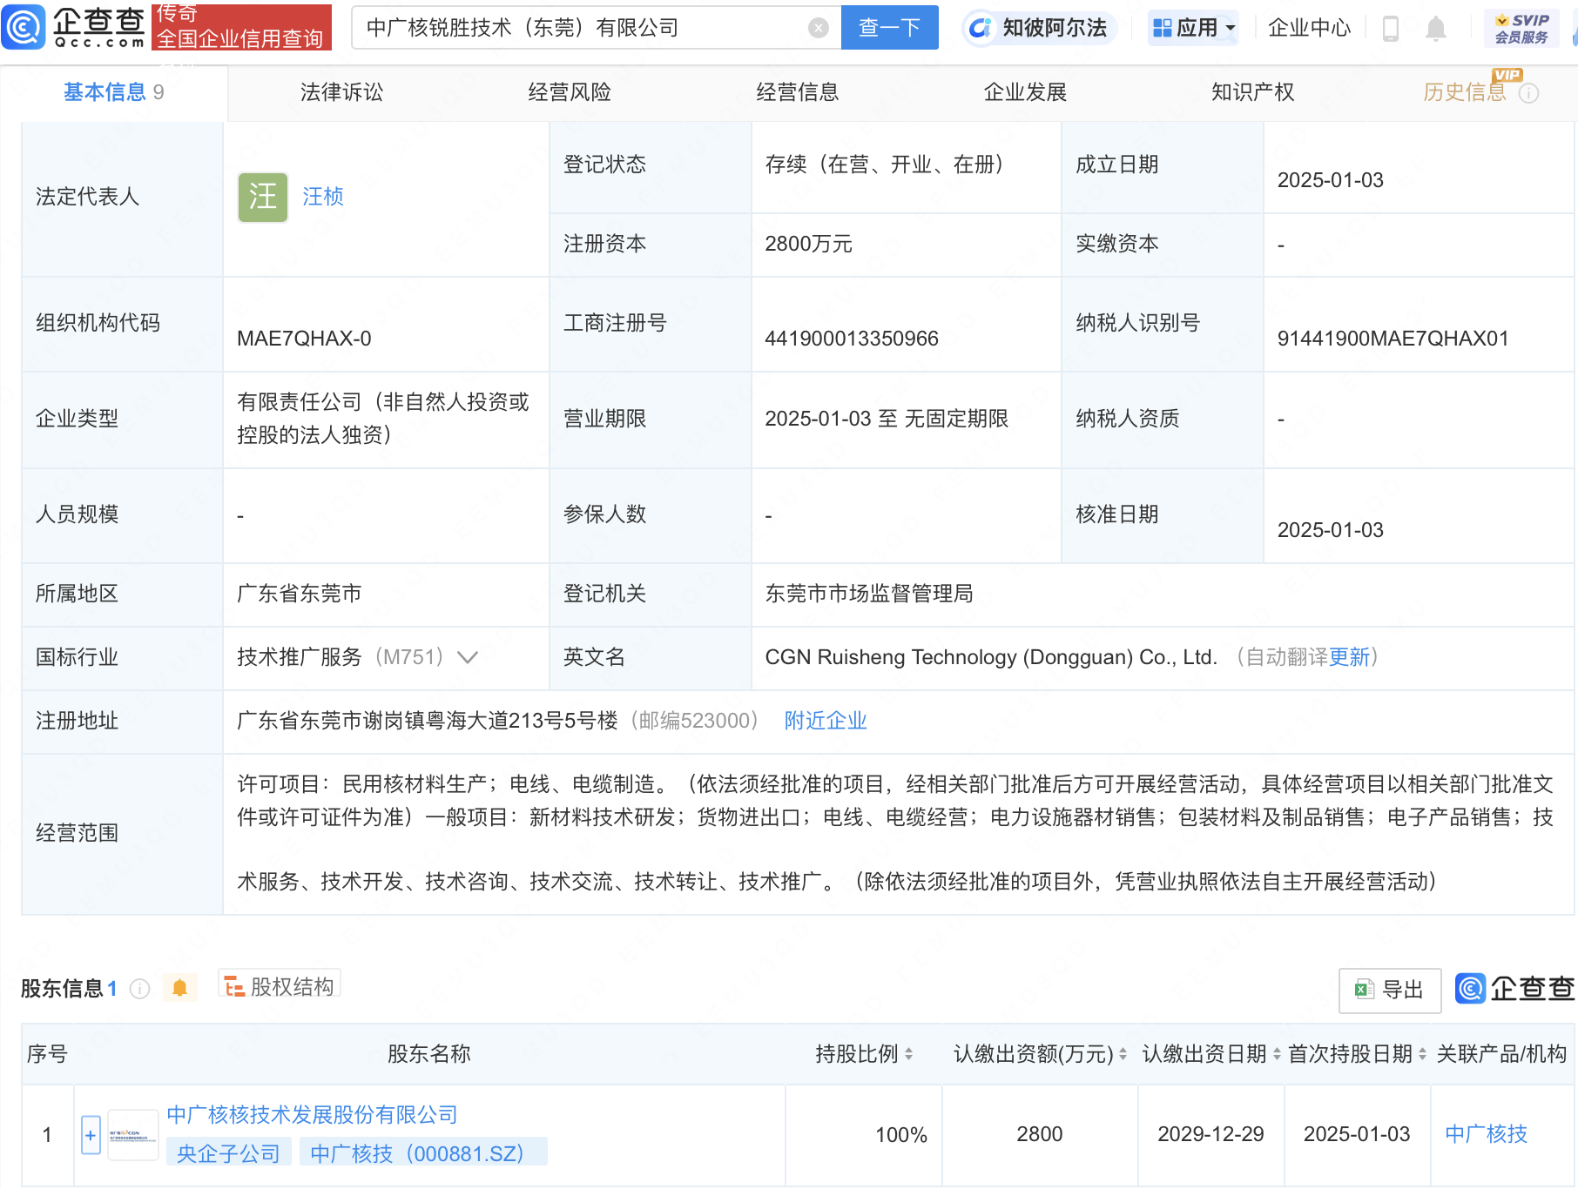Image resolution: width=1578 pixels, height=1189 pixels.
Task: Click registered capital 2800万元 value
Action: [808, 244]
